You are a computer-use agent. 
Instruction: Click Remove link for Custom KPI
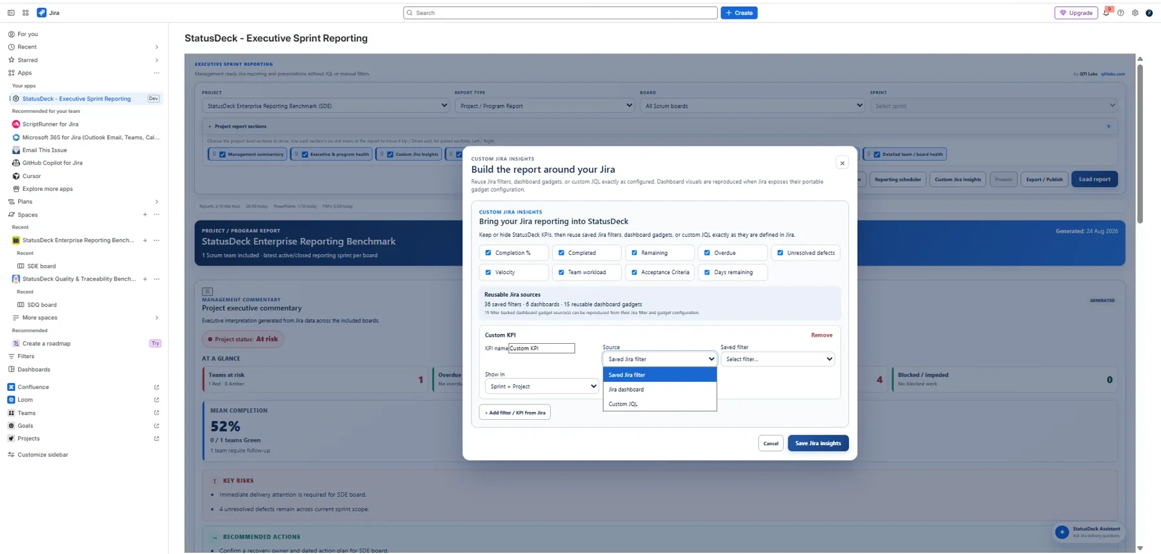click(x=822, y=335)
